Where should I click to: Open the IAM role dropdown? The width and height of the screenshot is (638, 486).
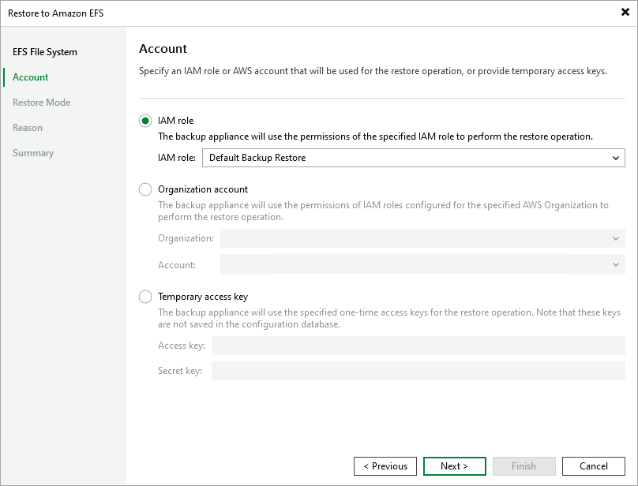617,158
